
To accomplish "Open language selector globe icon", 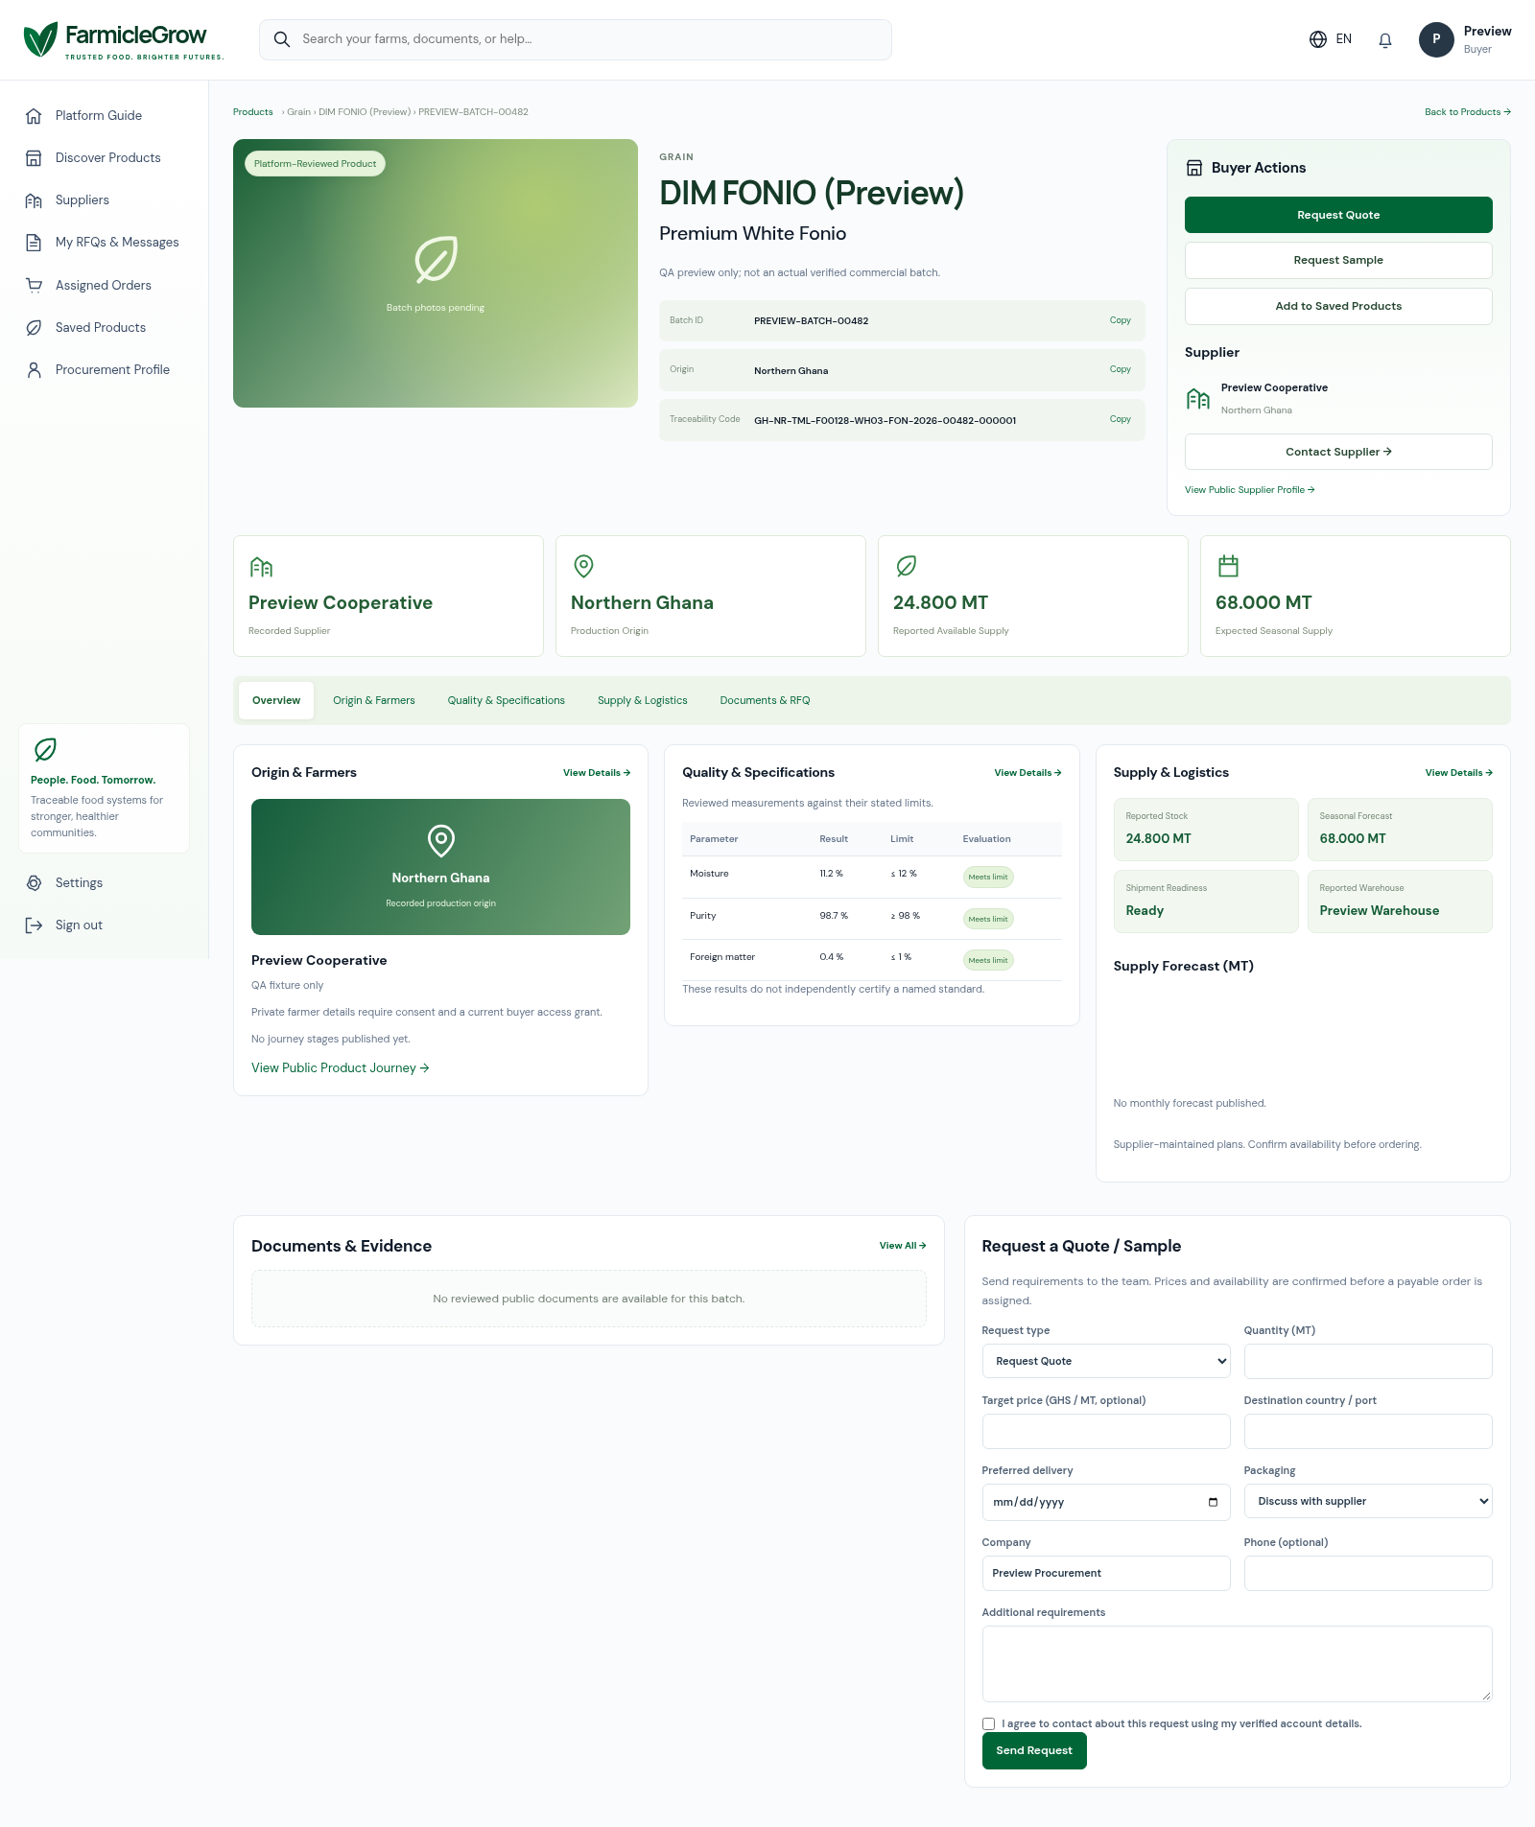I will coord(1318,39).
